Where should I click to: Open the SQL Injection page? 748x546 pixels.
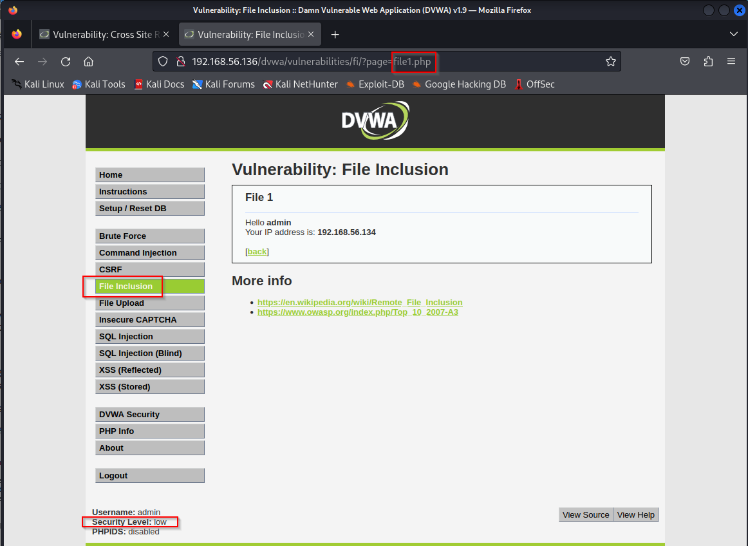point(150,336)
